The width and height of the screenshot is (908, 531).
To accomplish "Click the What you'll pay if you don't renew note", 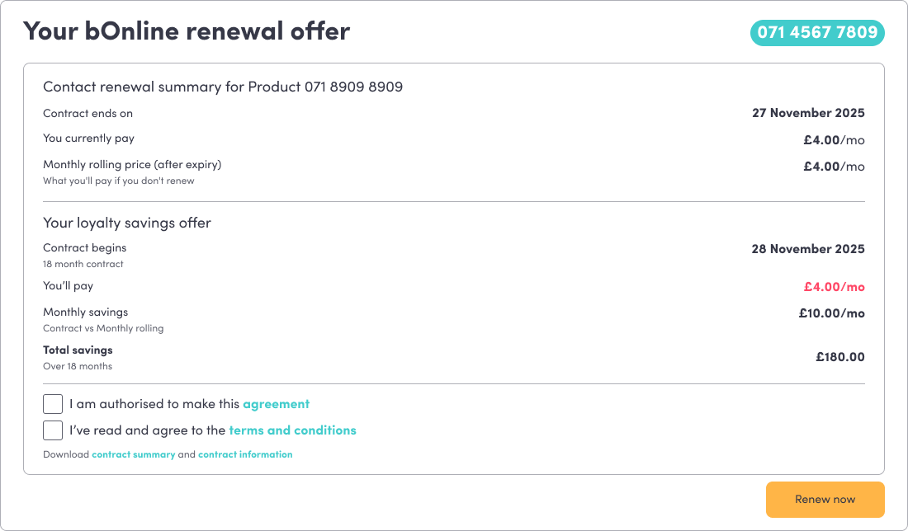I will pos(119,181).
